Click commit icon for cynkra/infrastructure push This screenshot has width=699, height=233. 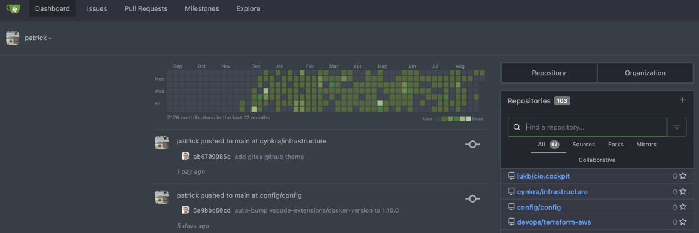[472, 145]
